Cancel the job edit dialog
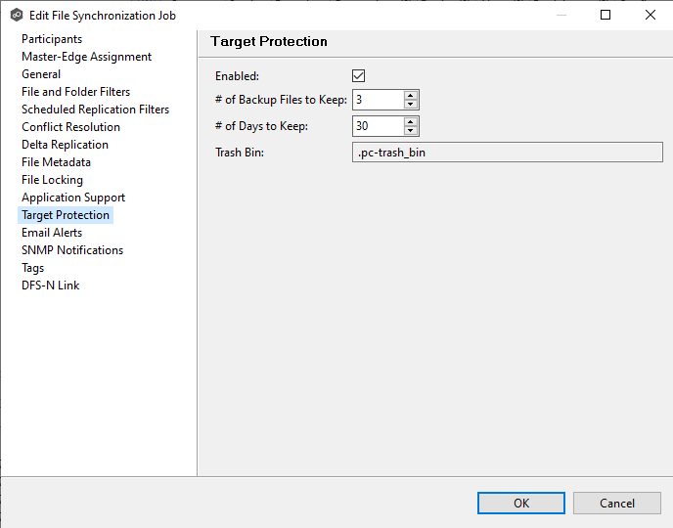Screen dimensions: 673x528 point(616,503)
